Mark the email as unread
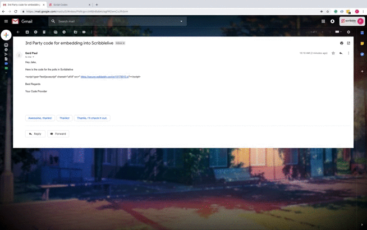Viewport: 367px width, 230px height. pyautogui.click(x=56, y=32)
